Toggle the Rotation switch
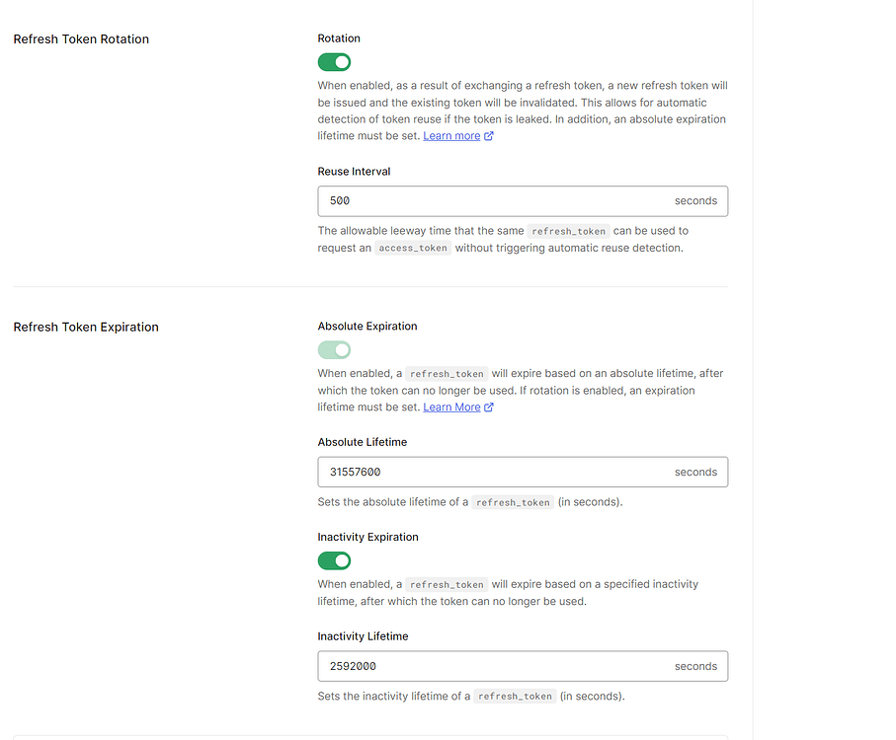This screenshot has height=740, width=896. click(x=334, y=62)
